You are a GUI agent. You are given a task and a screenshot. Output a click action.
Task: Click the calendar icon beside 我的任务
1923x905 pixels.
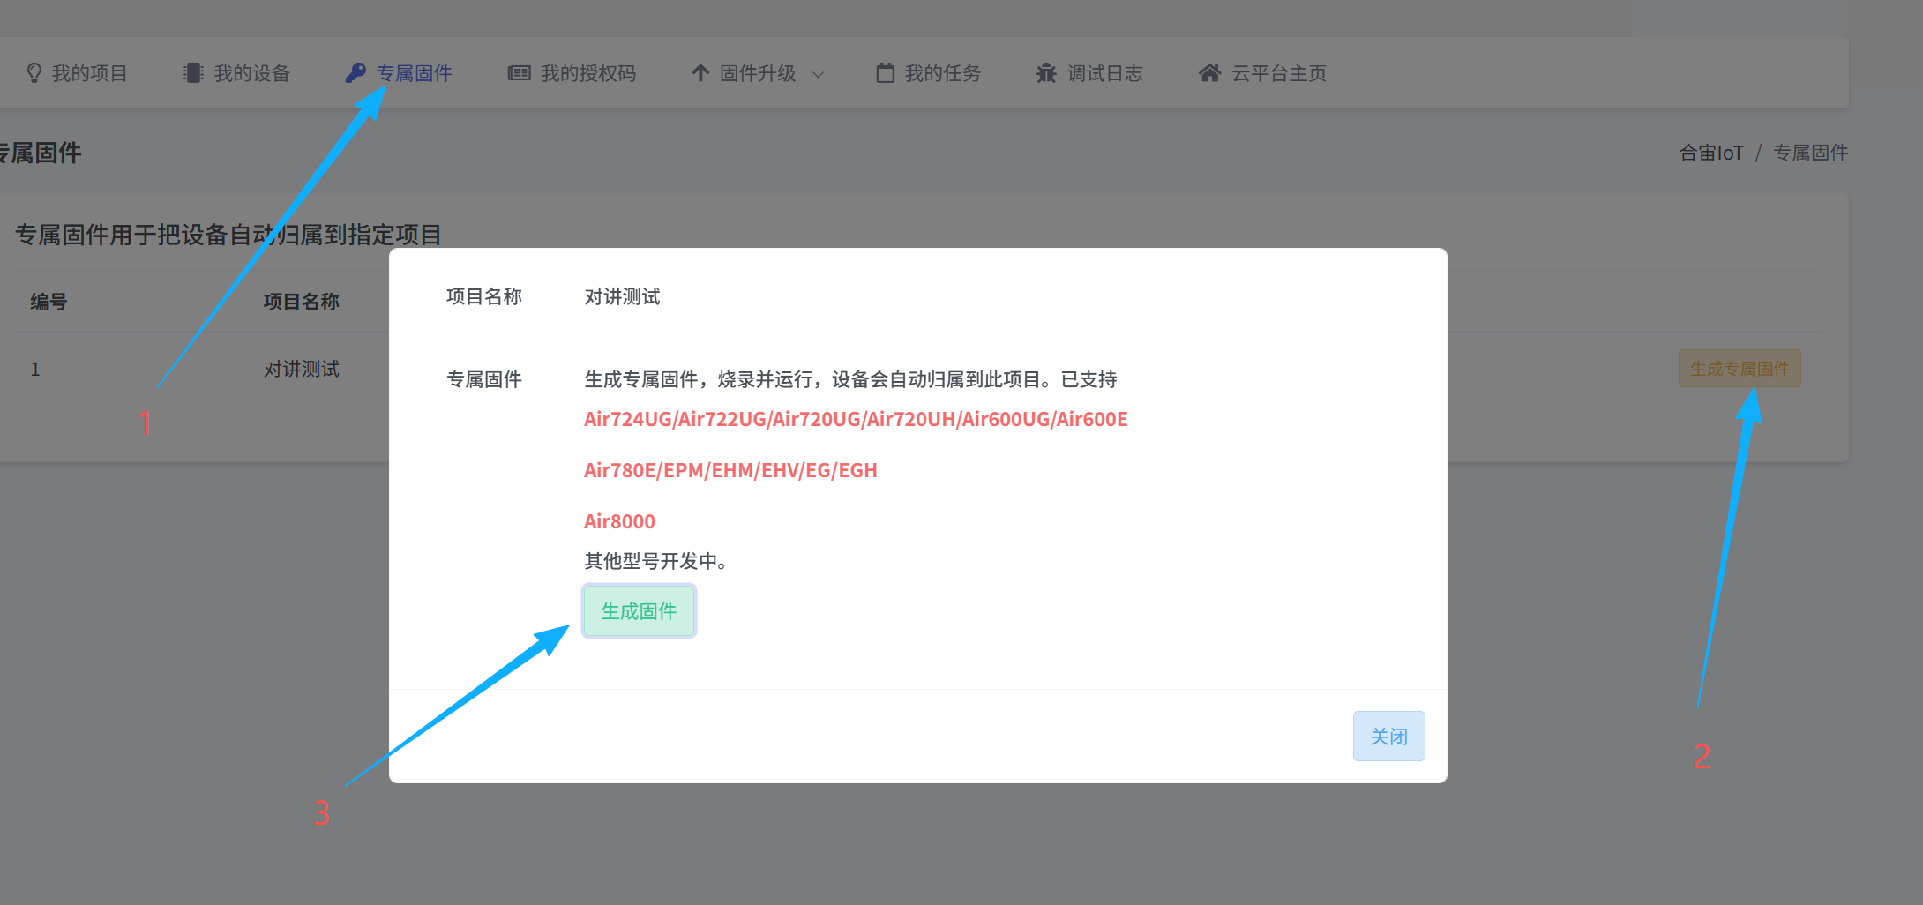coord(885,73)
